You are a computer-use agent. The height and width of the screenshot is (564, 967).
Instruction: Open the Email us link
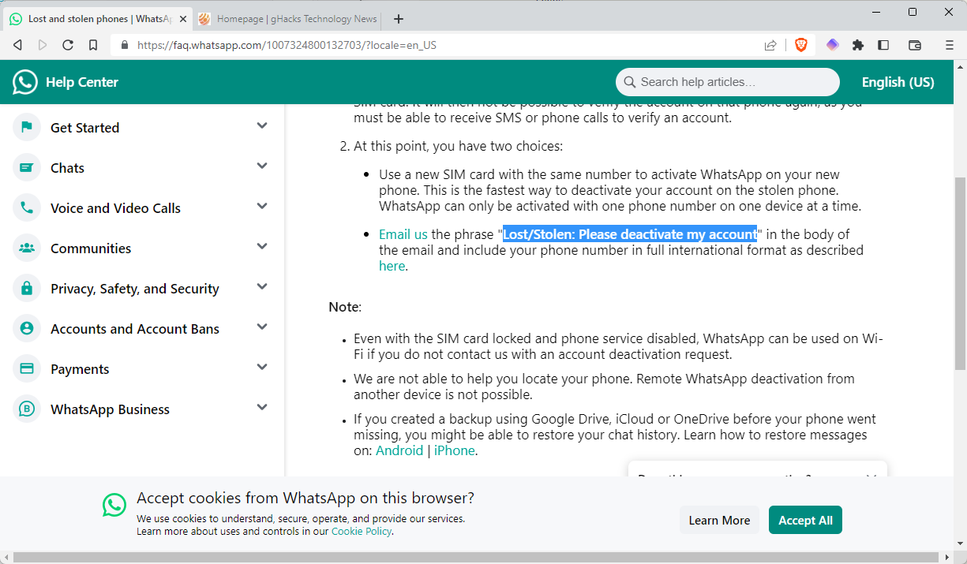pyautogui.click(x=403, y=234)
